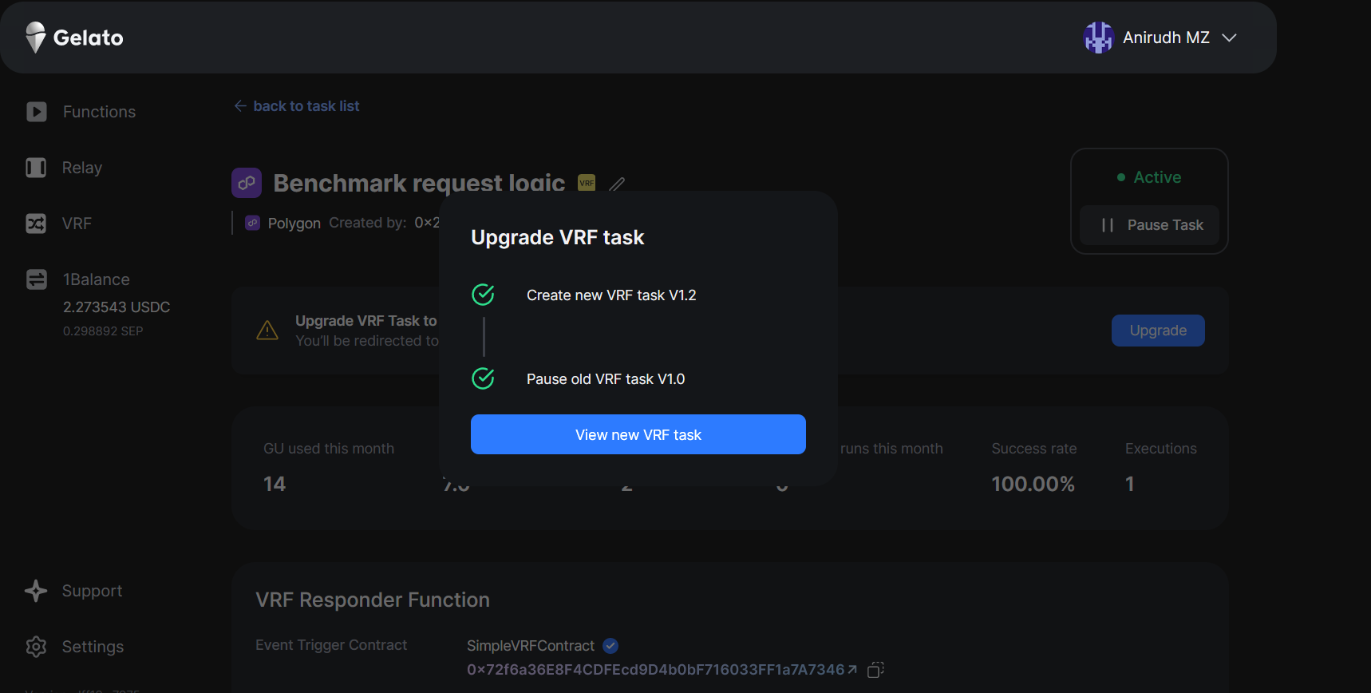Expand the Anirudh MZ account dropdown

point(1230,38)
